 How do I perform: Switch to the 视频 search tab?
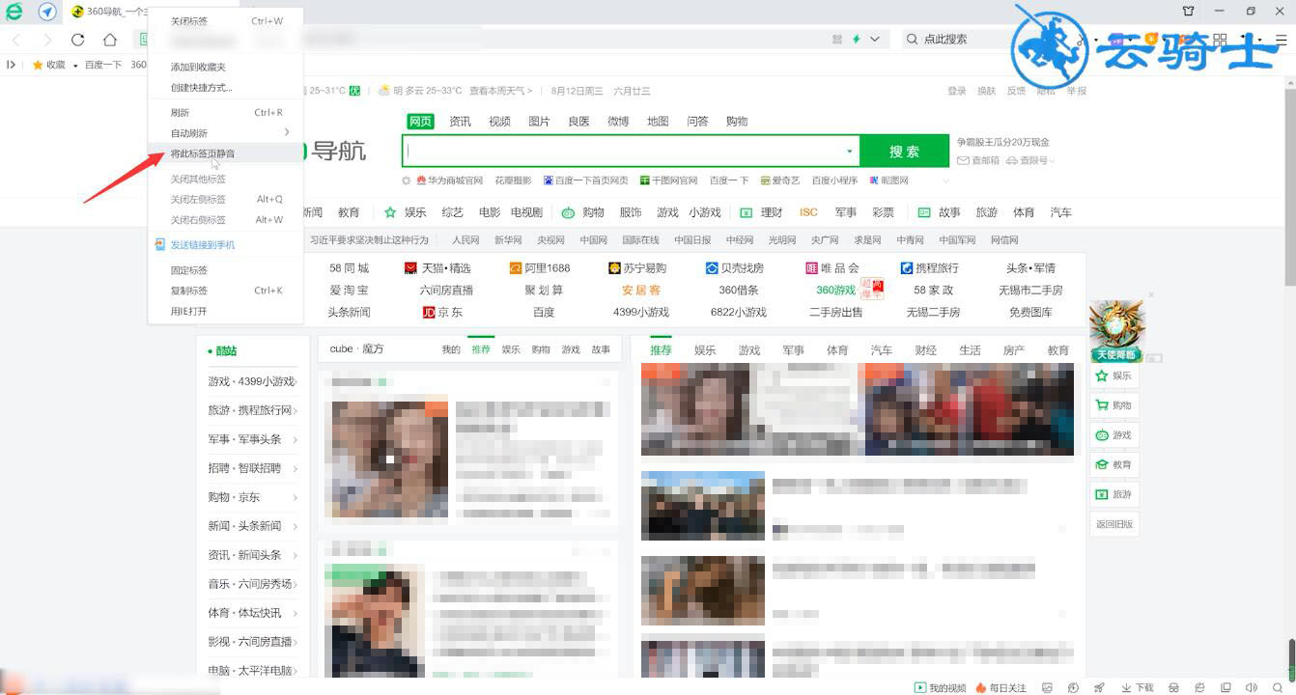pyautogui.click(x=499, y=122)
